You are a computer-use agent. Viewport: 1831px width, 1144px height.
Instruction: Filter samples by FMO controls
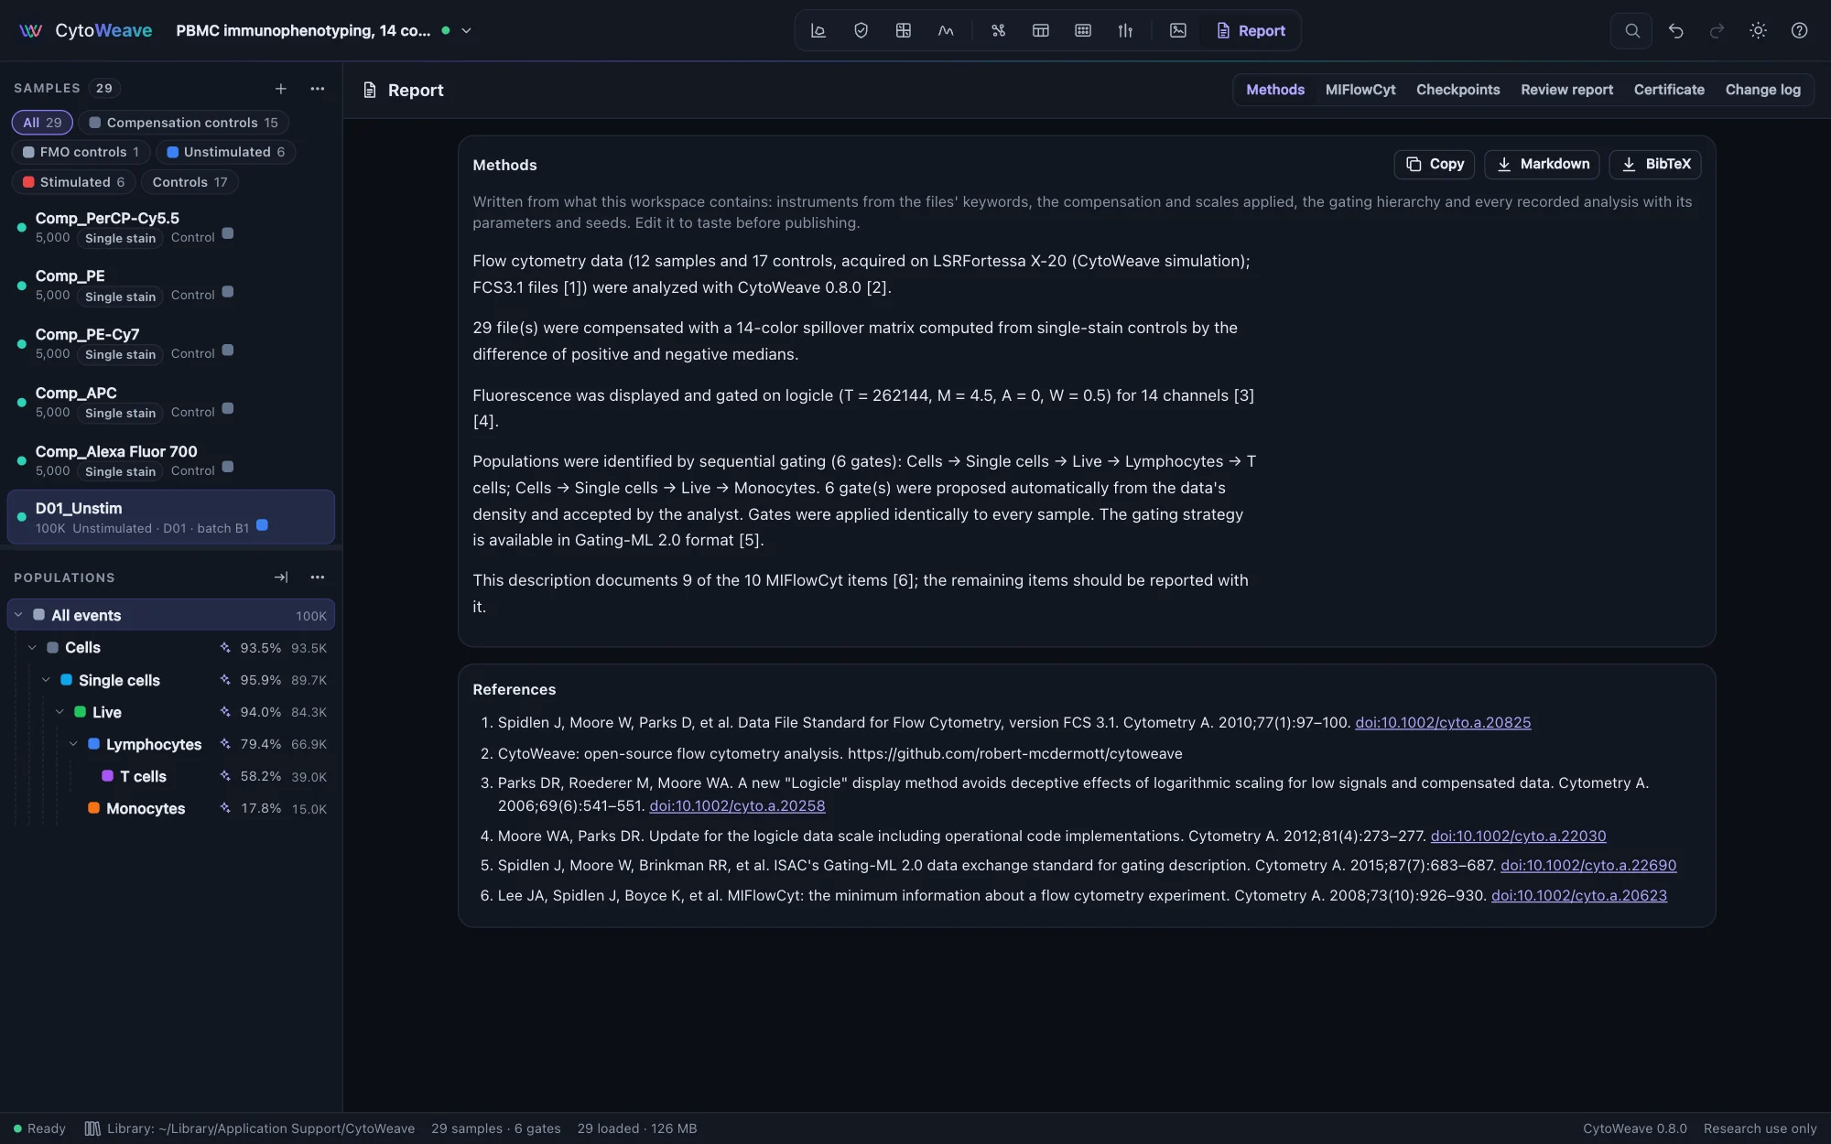tap(81, 152)
